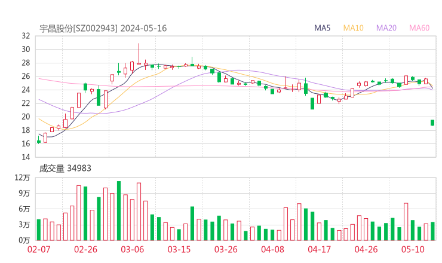
Task: Click the 04-26 date axis label
Action: point(366,249)
